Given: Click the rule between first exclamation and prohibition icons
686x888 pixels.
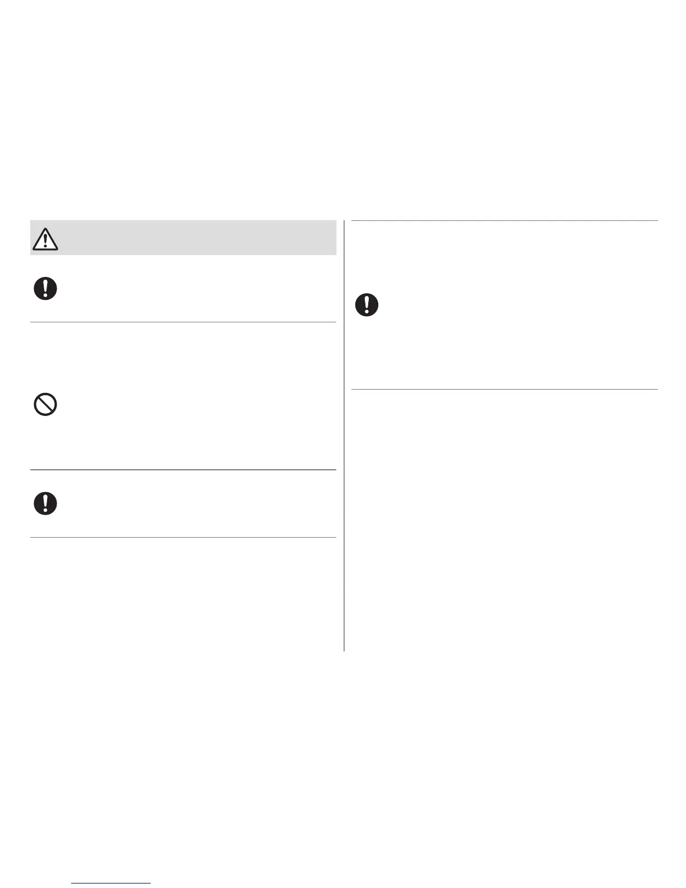Looking at the screenshot, I should (183, 322).
